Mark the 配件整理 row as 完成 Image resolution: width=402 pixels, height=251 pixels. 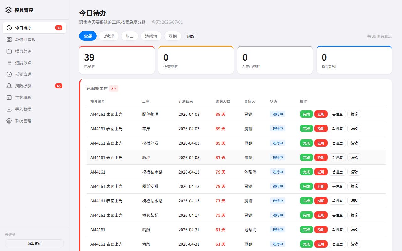(307, 114)
